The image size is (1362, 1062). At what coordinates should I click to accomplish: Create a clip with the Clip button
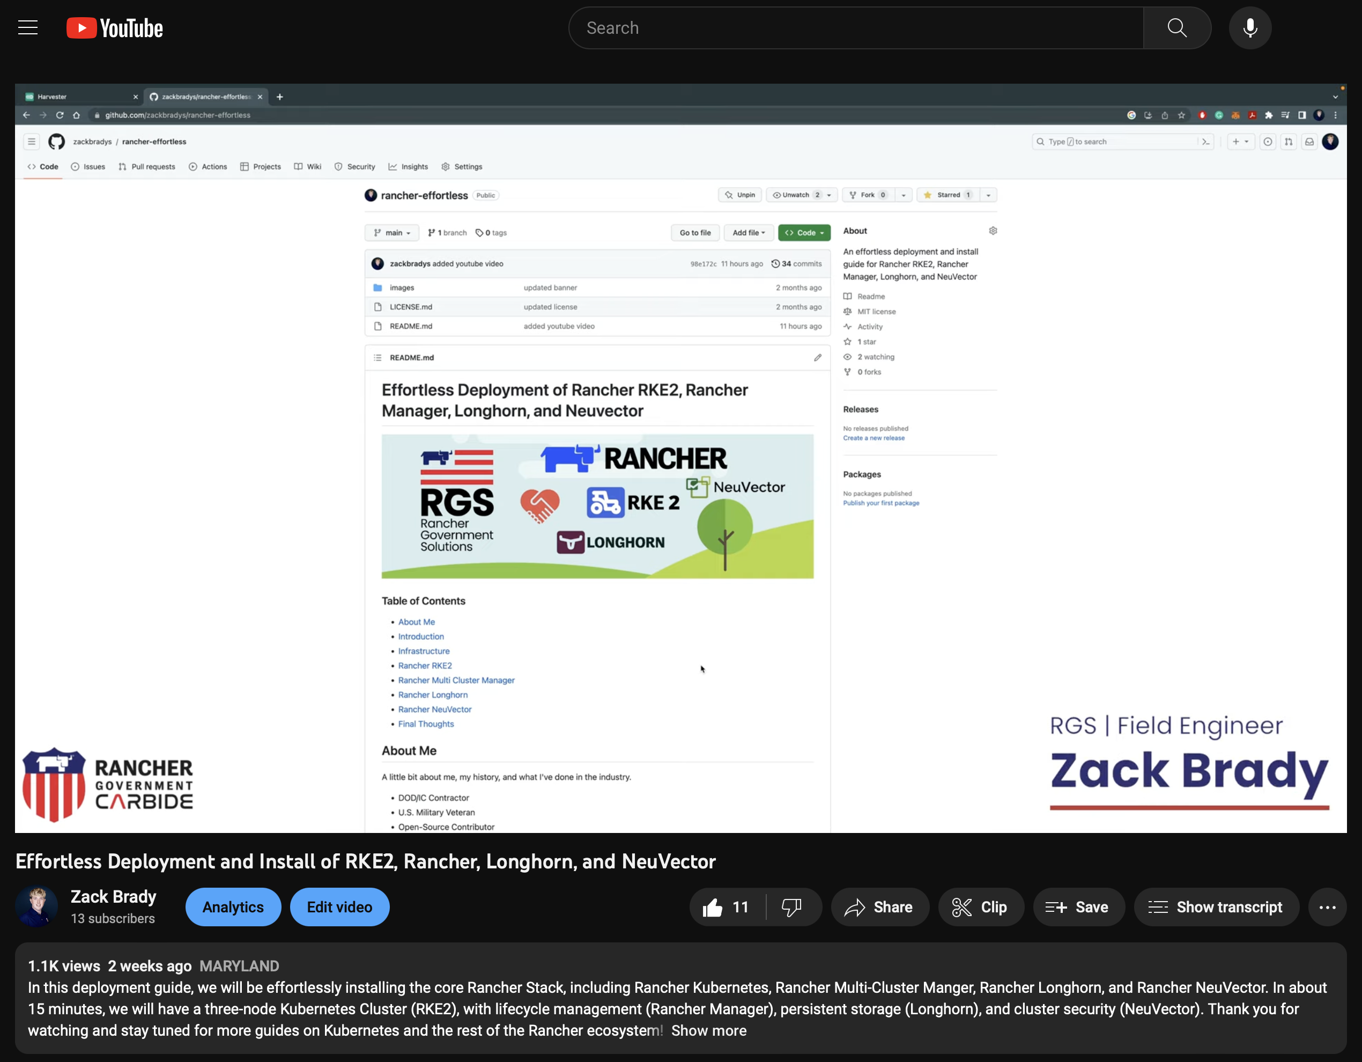pyautogui.click(x=980, y=906)
